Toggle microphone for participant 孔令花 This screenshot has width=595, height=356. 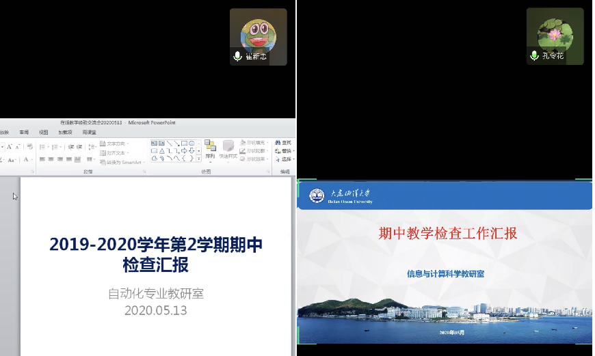pyautogui.click(x=535, y=55)
